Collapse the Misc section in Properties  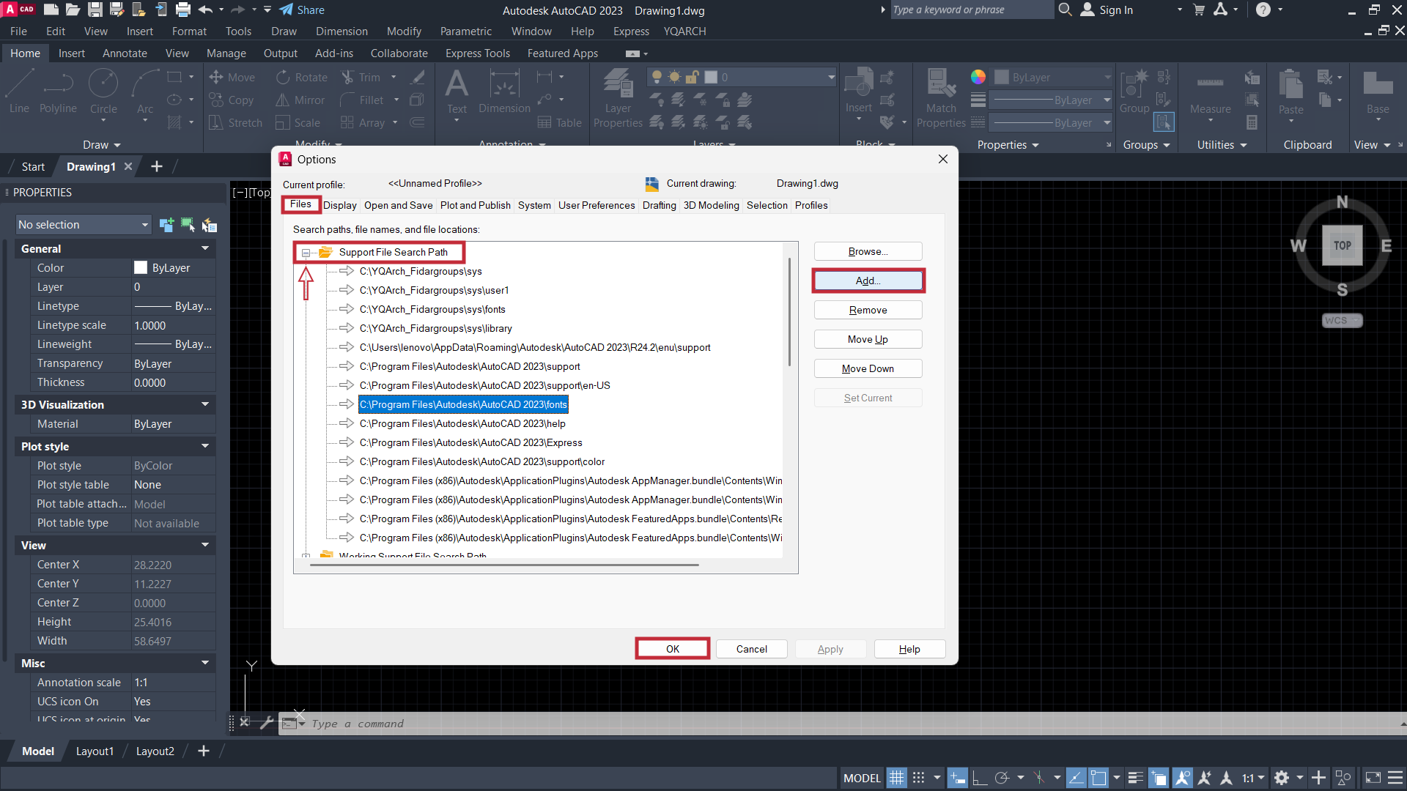[x=205, y=663]
